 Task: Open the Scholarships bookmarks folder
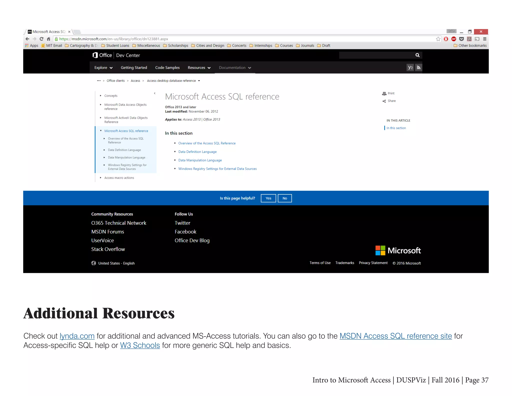175,46
